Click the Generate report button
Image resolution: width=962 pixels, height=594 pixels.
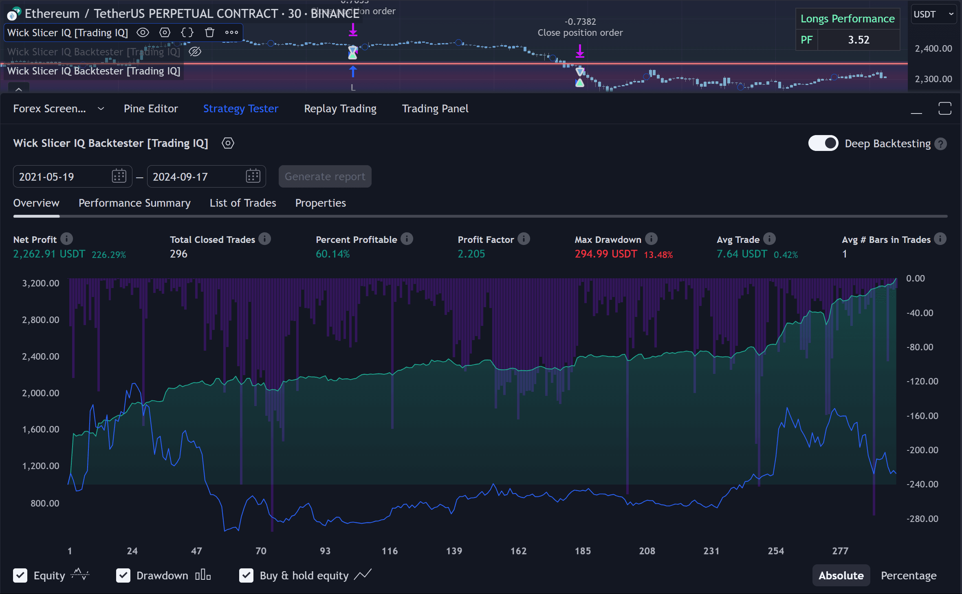325,177
